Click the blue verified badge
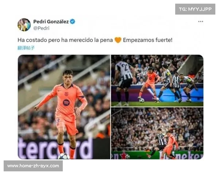The width and height of the screenshot is (219, 175). [x=73, y=22]
